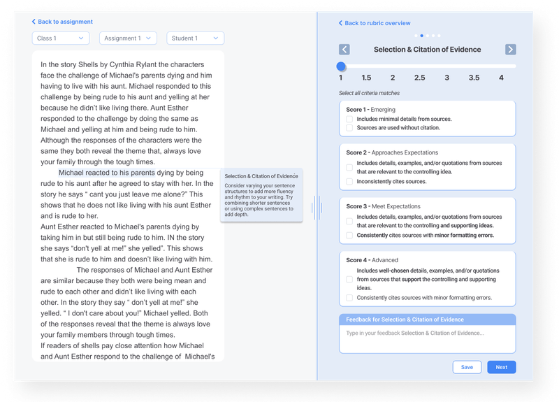559x402 pixels.
Task: Check Score 2 'relevant to the controlling idea' box
Action: tap(349, 167)
